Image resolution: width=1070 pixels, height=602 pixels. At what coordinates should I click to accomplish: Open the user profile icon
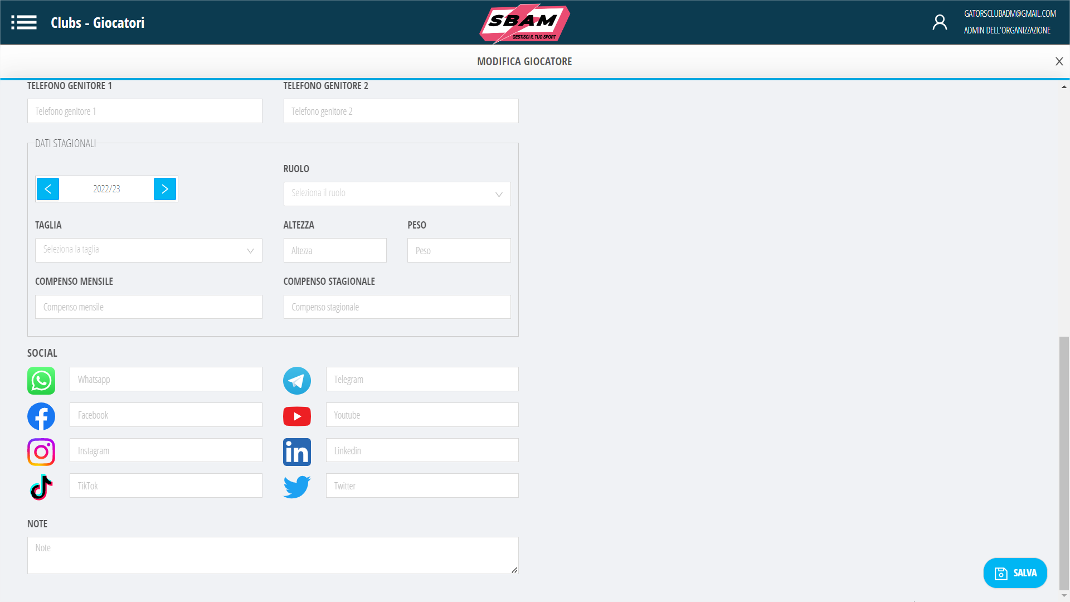(940, 22)
